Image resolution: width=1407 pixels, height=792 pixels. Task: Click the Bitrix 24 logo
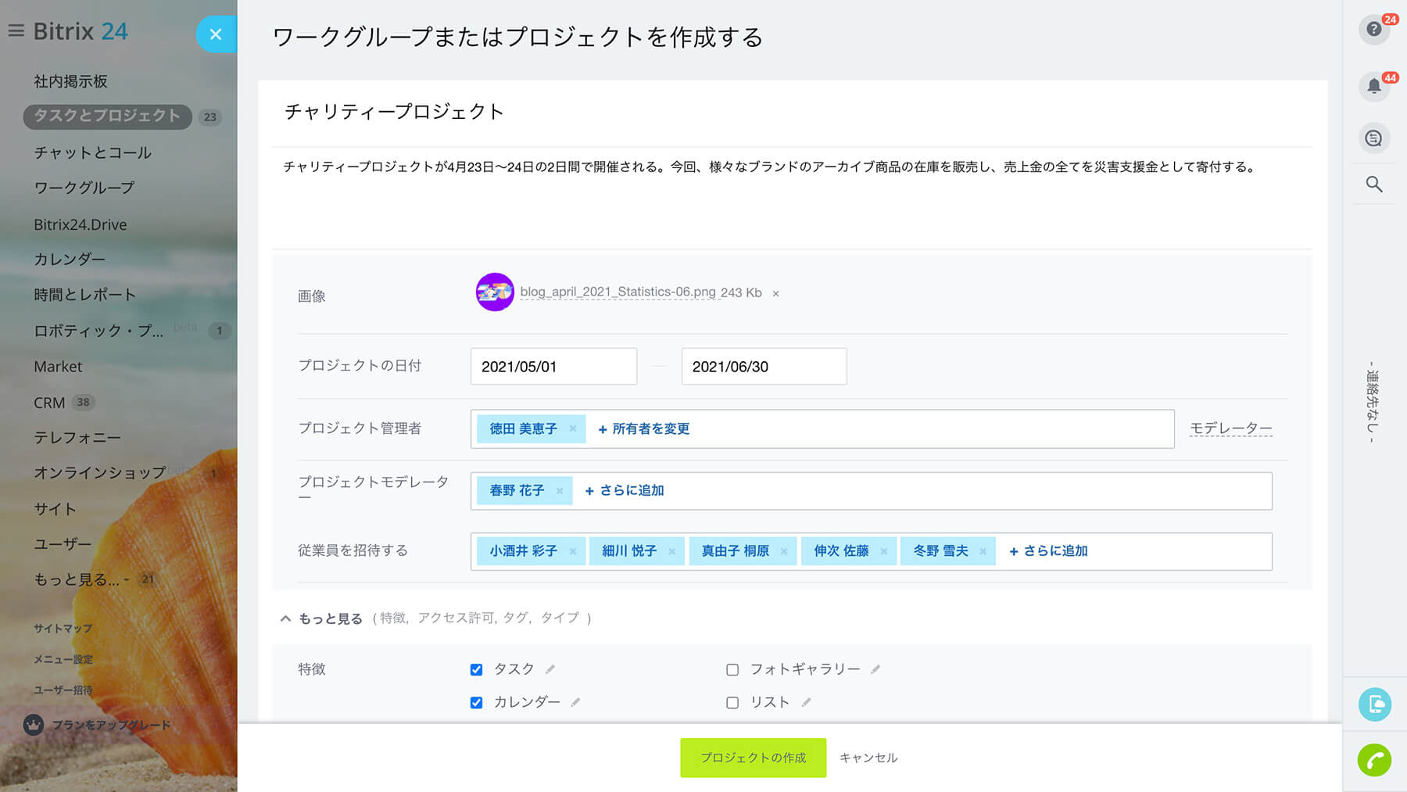pyautogui.click(x=81, y=31)
